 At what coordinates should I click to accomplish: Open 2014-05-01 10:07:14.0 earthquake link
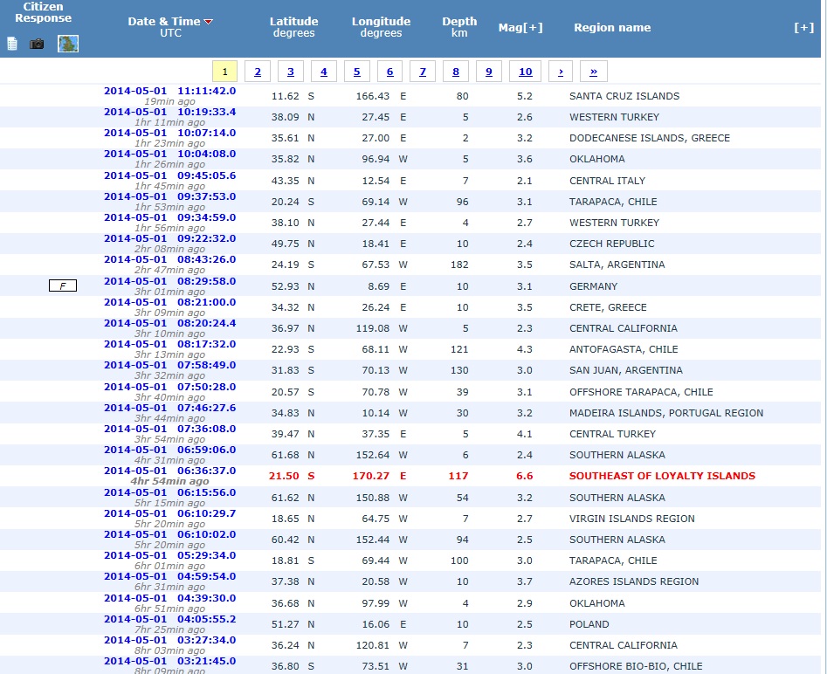click(169, 133)
